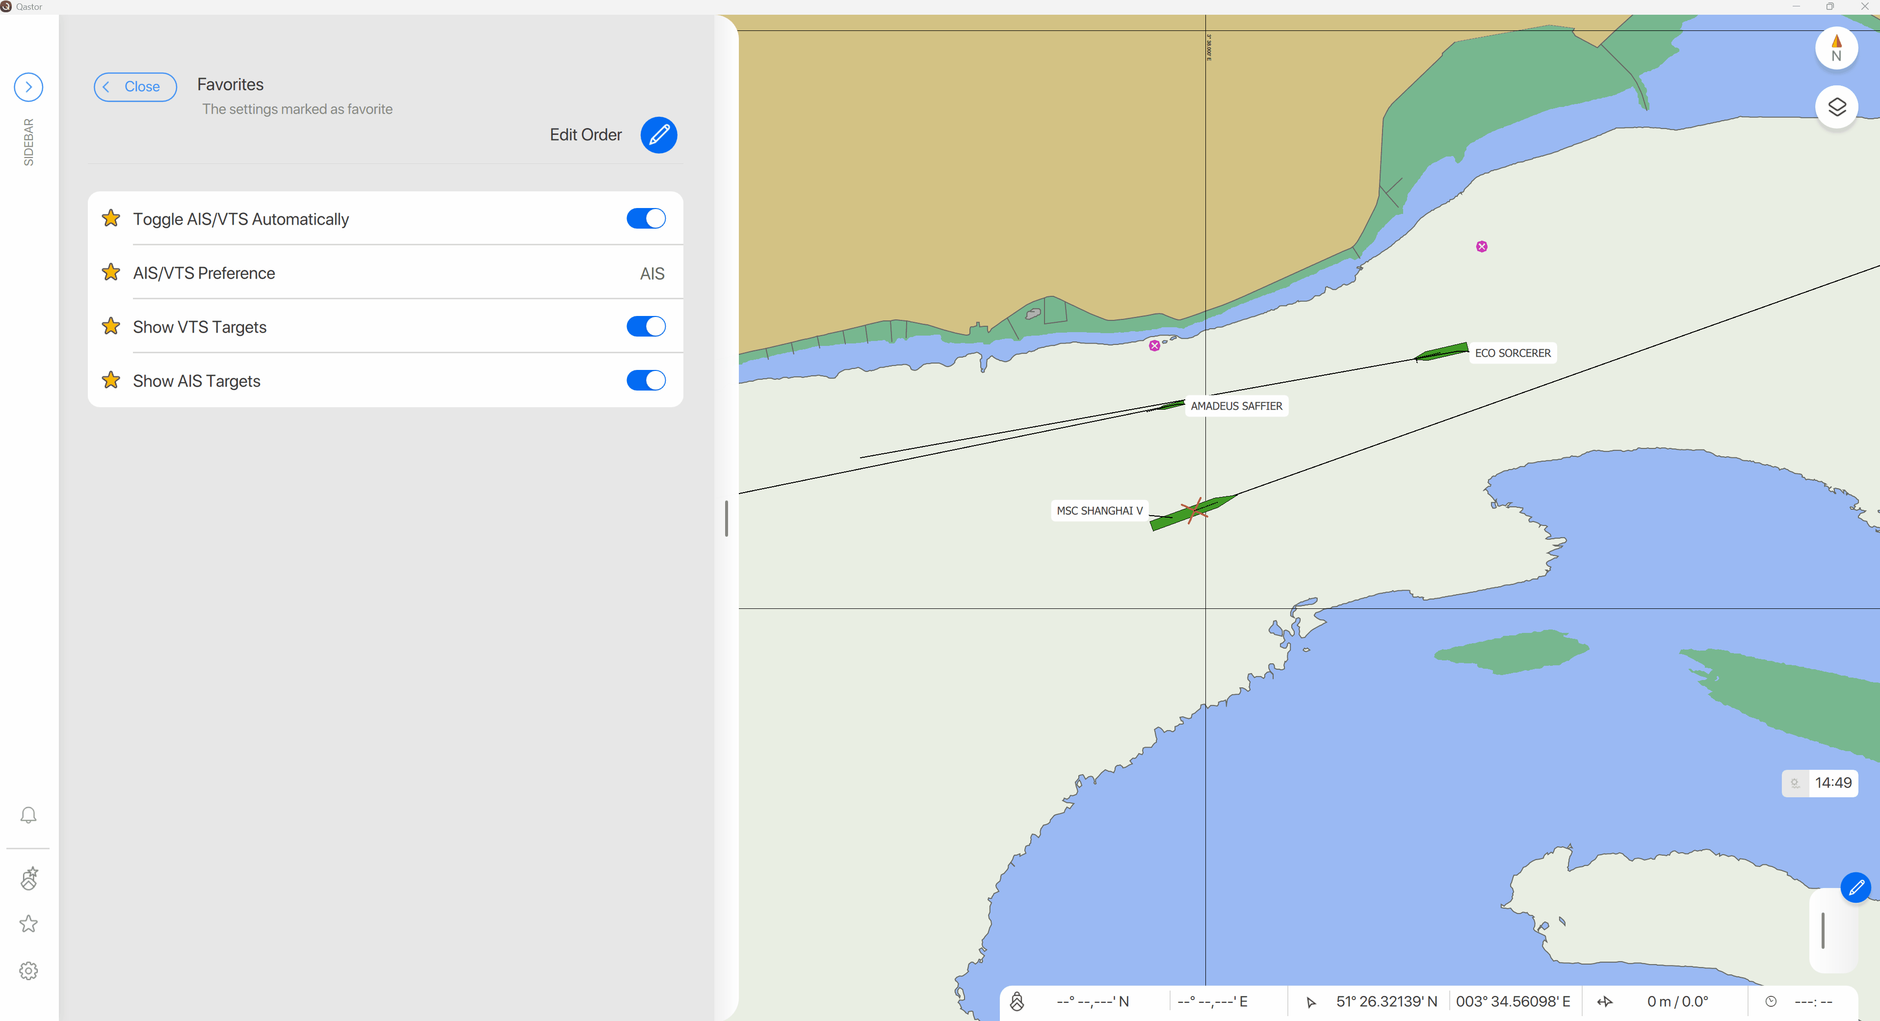Viewport: 1880px width, 1021px height.
Task: Open notifications via the bell icon
Action: (28, 814)
